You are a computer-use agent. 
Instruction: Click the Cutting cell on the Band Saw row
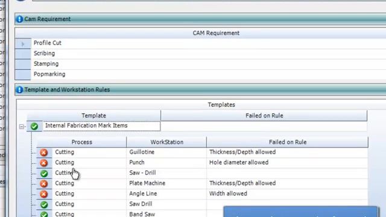coord(89,213)
